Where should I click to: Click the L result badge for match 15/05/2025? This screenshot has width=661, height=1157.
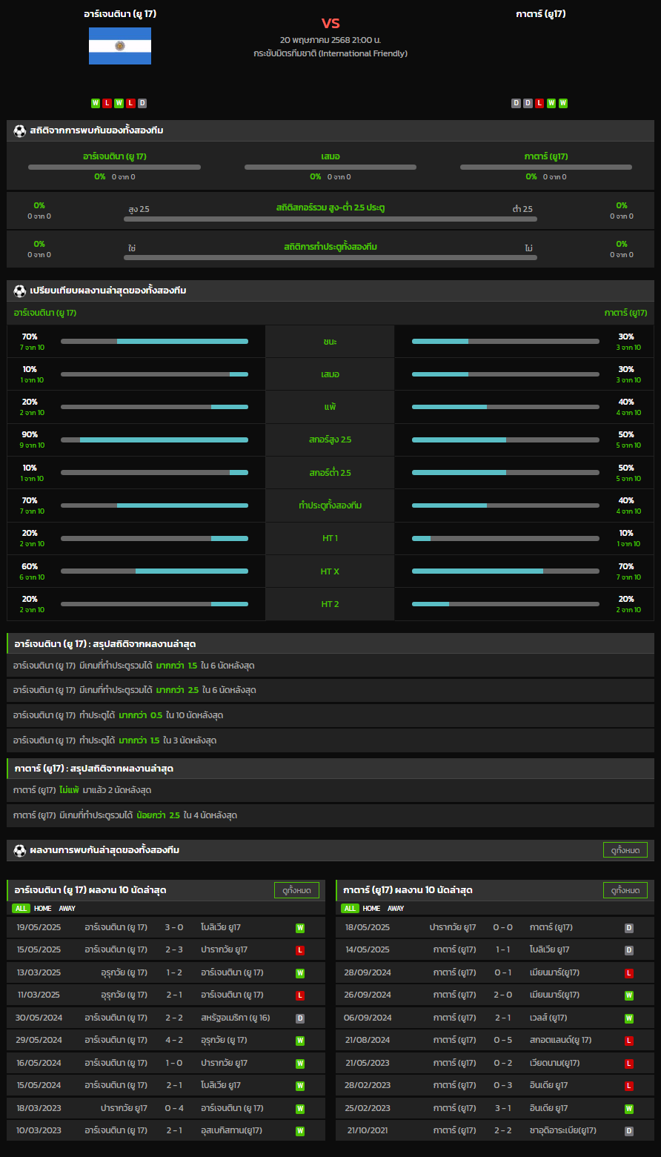300,950
